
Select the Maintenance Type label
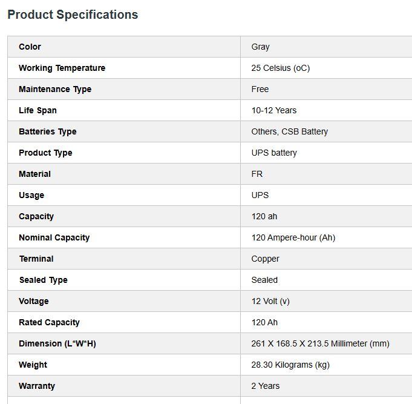tap(55, 89)
